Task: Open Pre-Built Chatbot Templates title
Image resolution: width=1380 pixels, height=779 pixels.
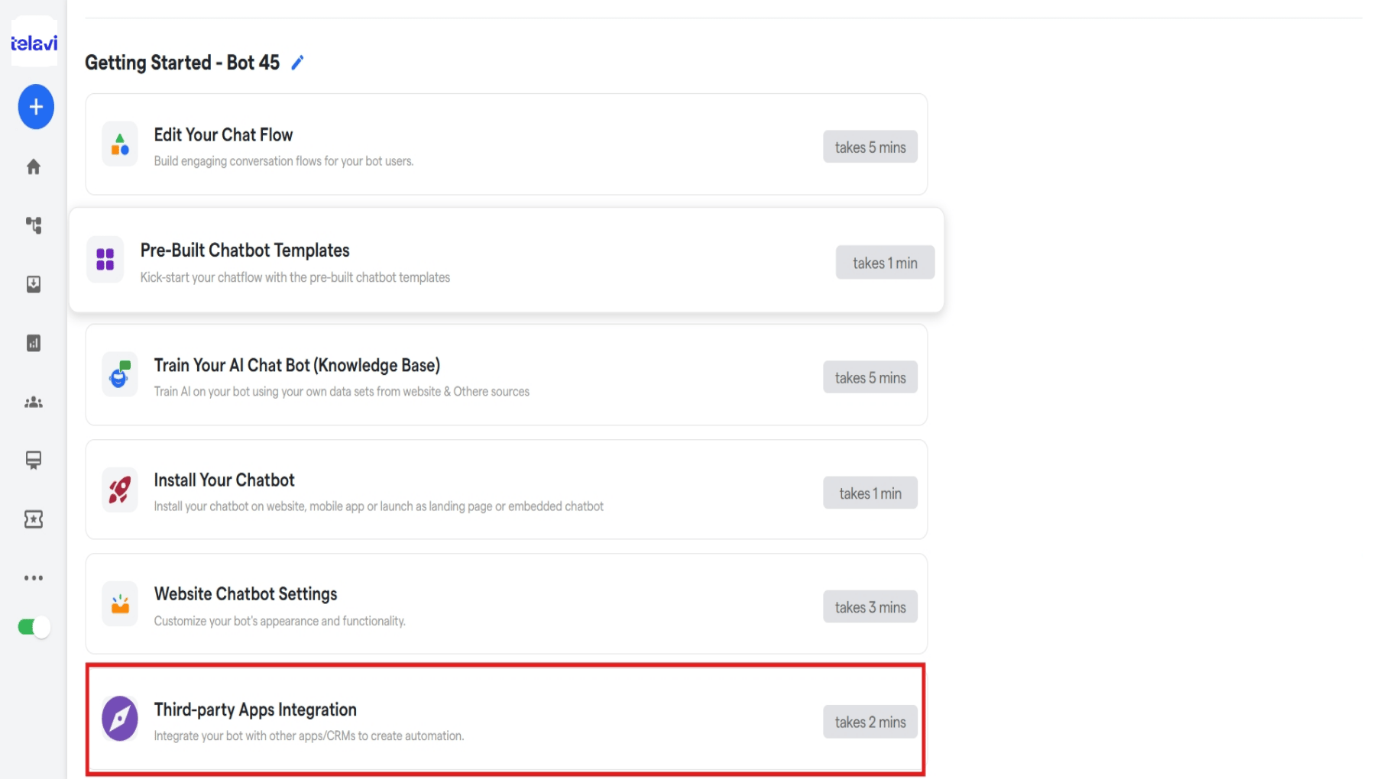Action: pos(245,251)
